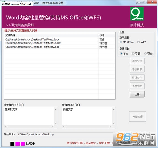Image resolution: width=158 pixels, height=148 pixels.
Task: Click the 待处理 status of test2.doc
Action: click(x=103, y=47)
